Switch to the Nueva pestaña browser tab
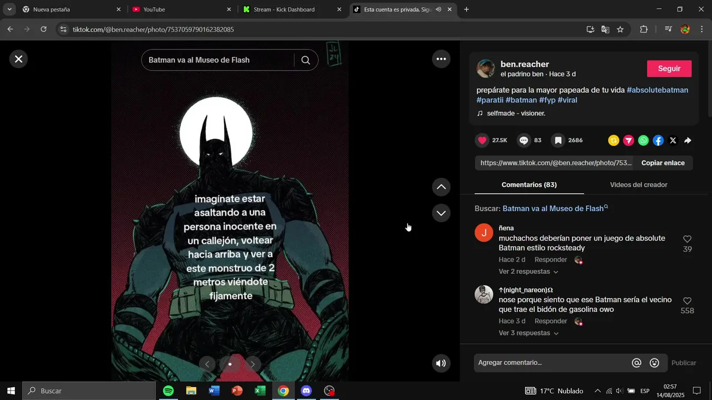This screenshot has width=712, height=400. point(71,9)
